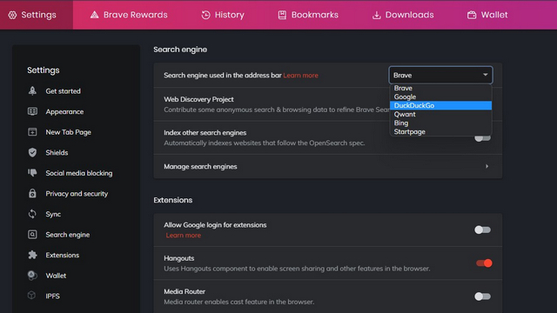The image size is (557, 313).
Task: Click the rocket icon beside Get started
Action: [x=32, y=90]
